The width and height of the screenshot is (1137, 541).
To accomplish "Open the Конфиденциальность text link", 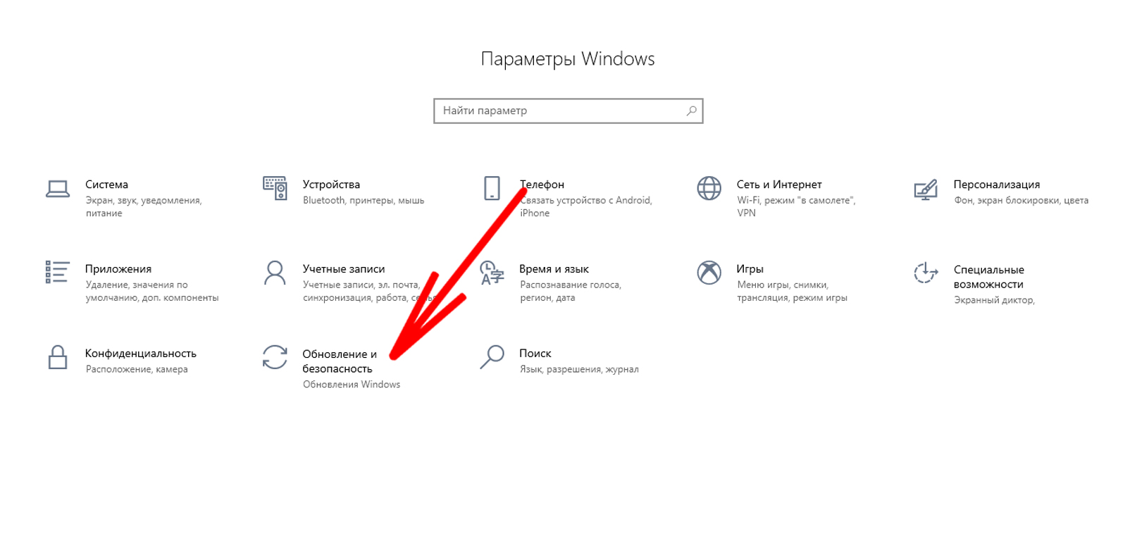I will click(x=141, y=354).
